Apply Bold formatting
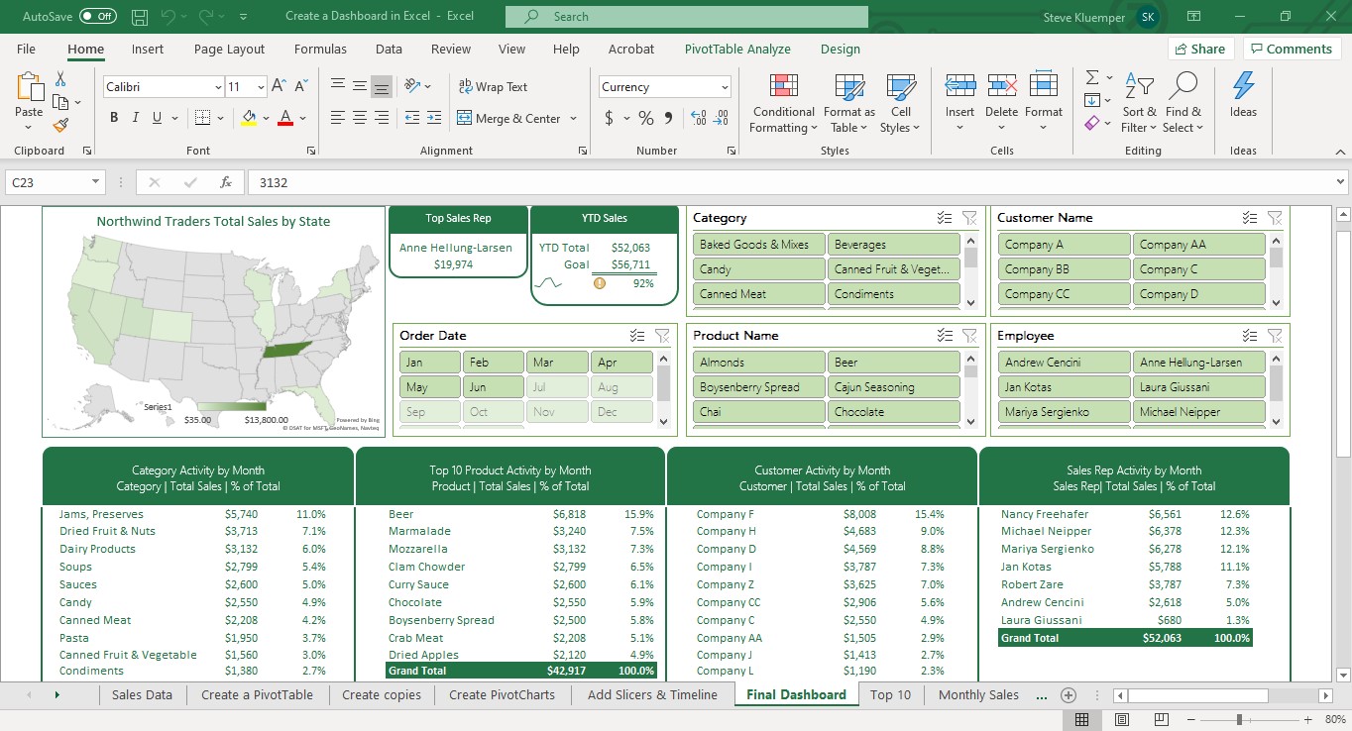Viewport: 1352px width, 731px height. coord(114,118)
